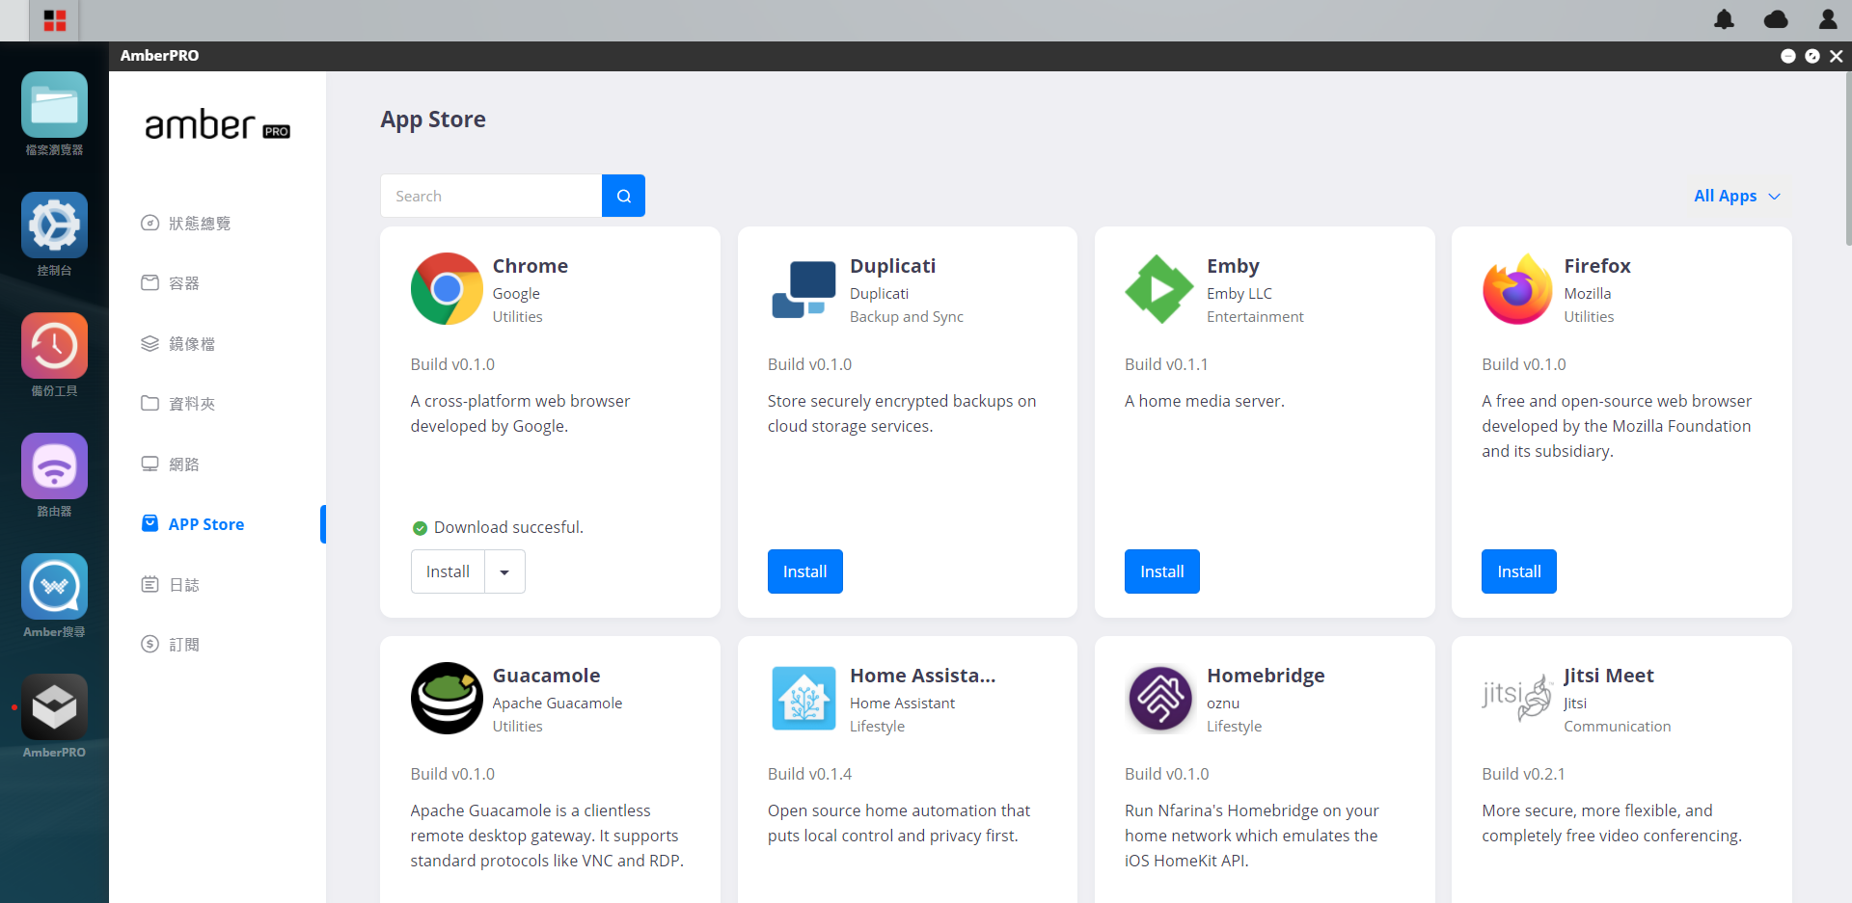Click the green download success checkmark
Screen dimensions: 1852x903
click(x=420, y=528)
